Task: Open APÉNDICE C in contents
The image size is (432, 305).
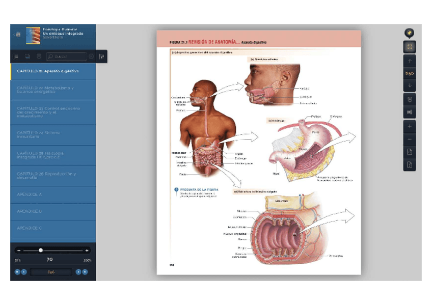Action: [53, 228]
